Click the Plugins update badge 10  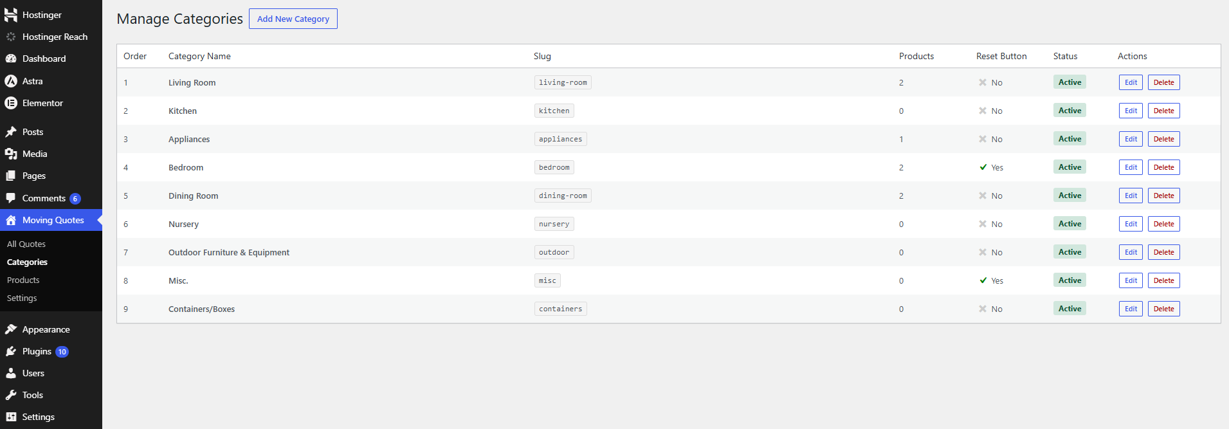(62, 352)
